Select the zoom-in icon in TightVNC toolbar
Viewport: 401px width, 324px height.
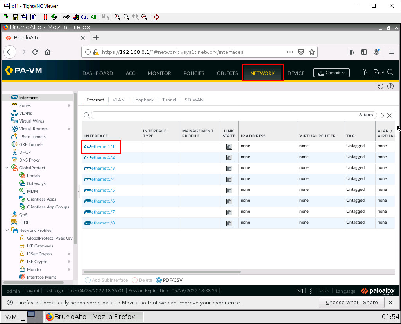pos(117,17)
